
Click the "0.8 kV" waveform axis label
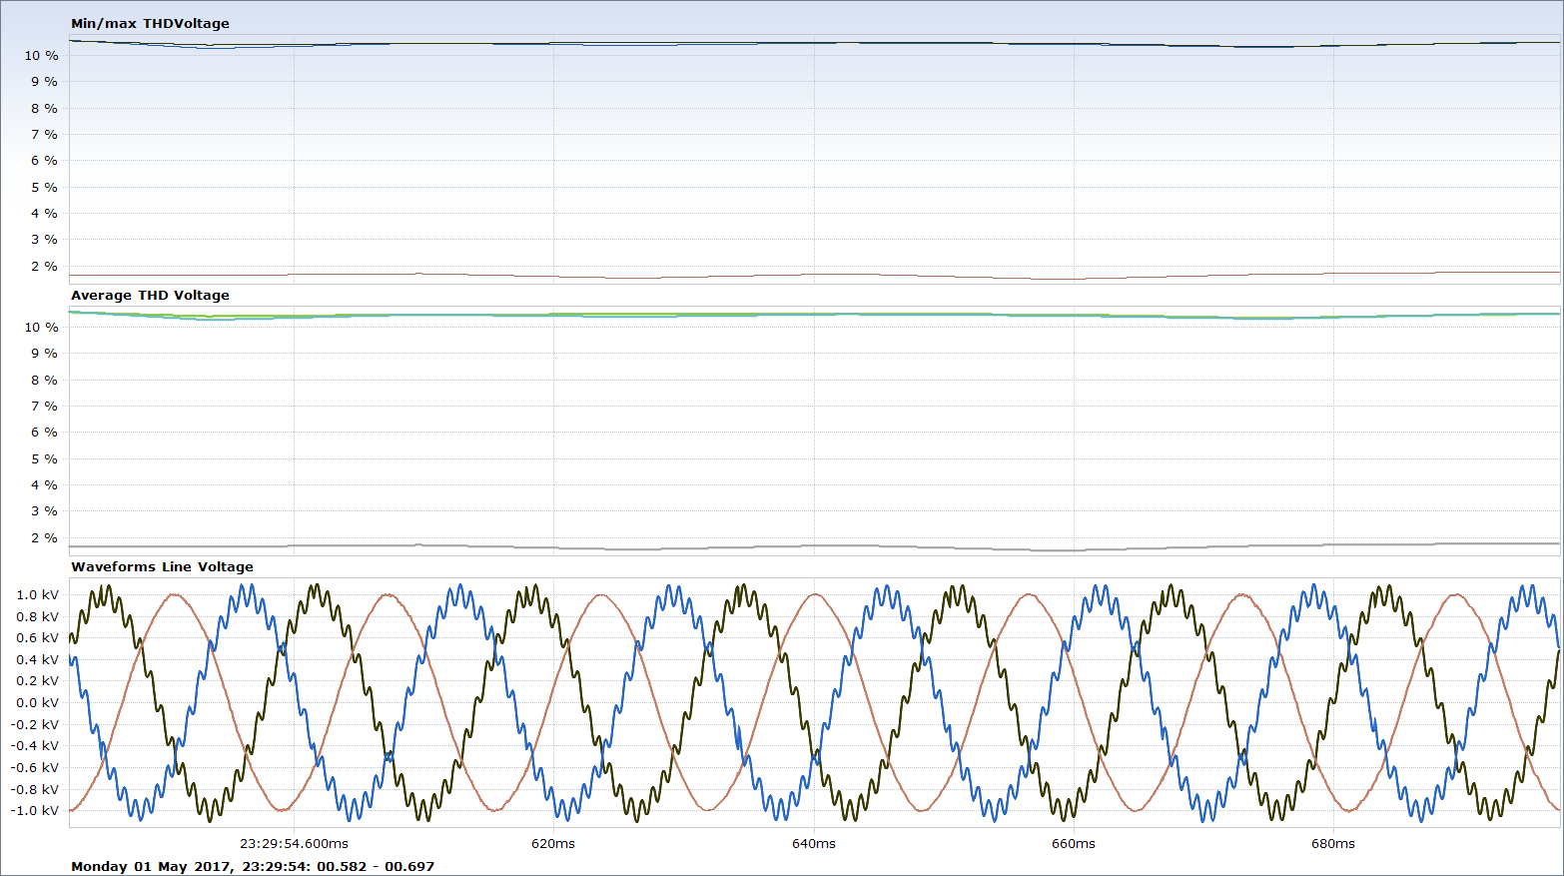click(x=37, y=616)
